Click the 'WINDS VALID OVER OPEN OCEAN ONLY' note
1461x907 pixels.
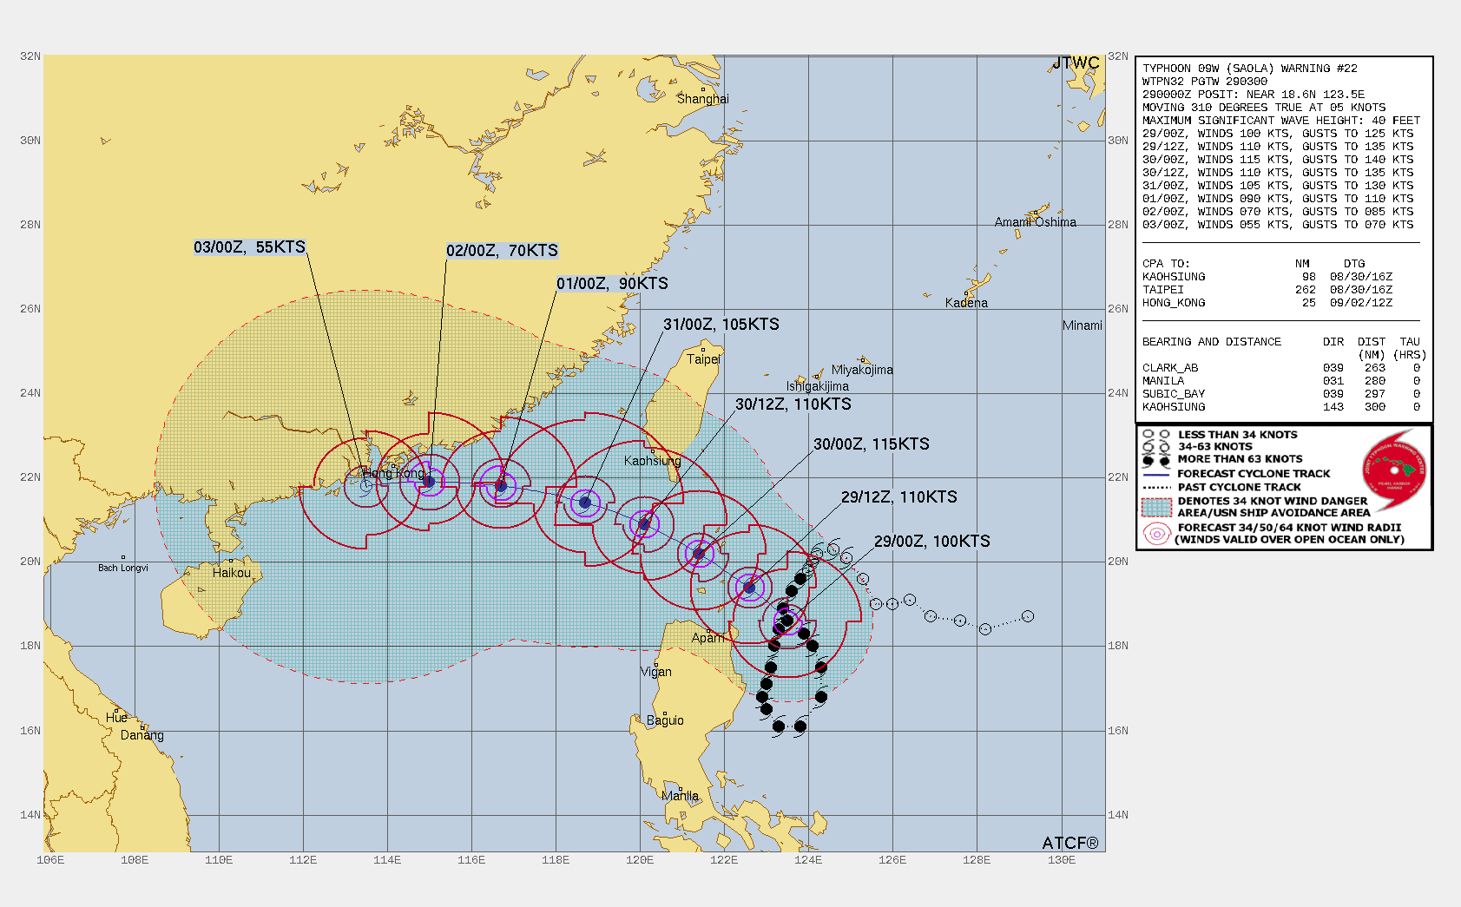click(x=1289, y=540)
